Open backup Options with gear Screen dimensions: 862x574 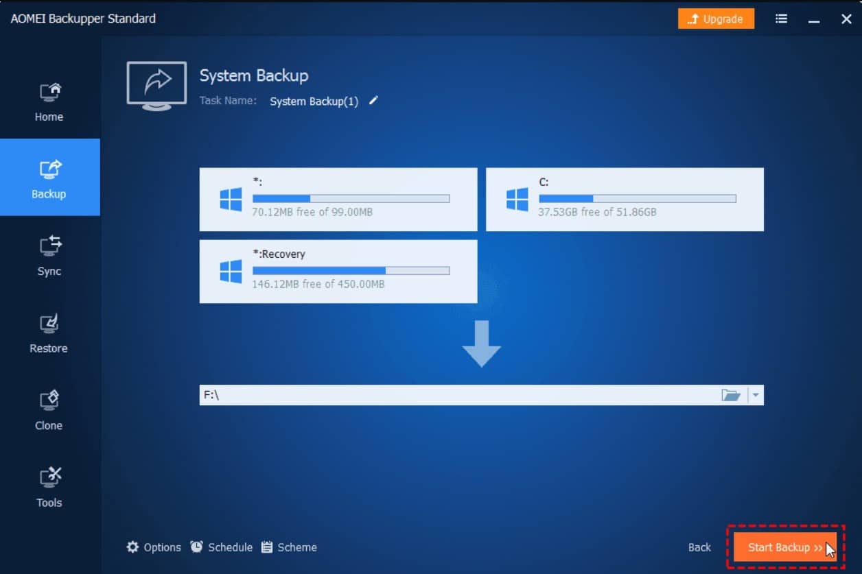[154, 547]
